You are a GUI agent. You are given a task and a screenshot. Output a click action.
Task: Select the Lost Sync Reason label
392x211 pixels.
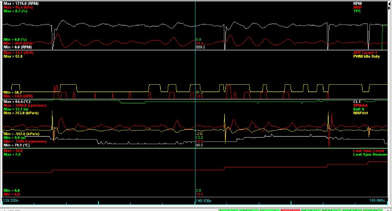tap(371, 155)
